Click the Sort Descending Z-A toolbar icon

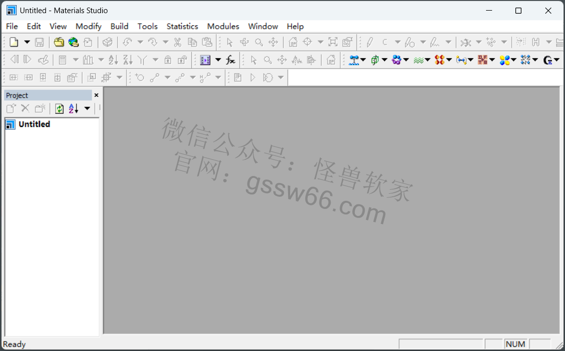(128, 60)
